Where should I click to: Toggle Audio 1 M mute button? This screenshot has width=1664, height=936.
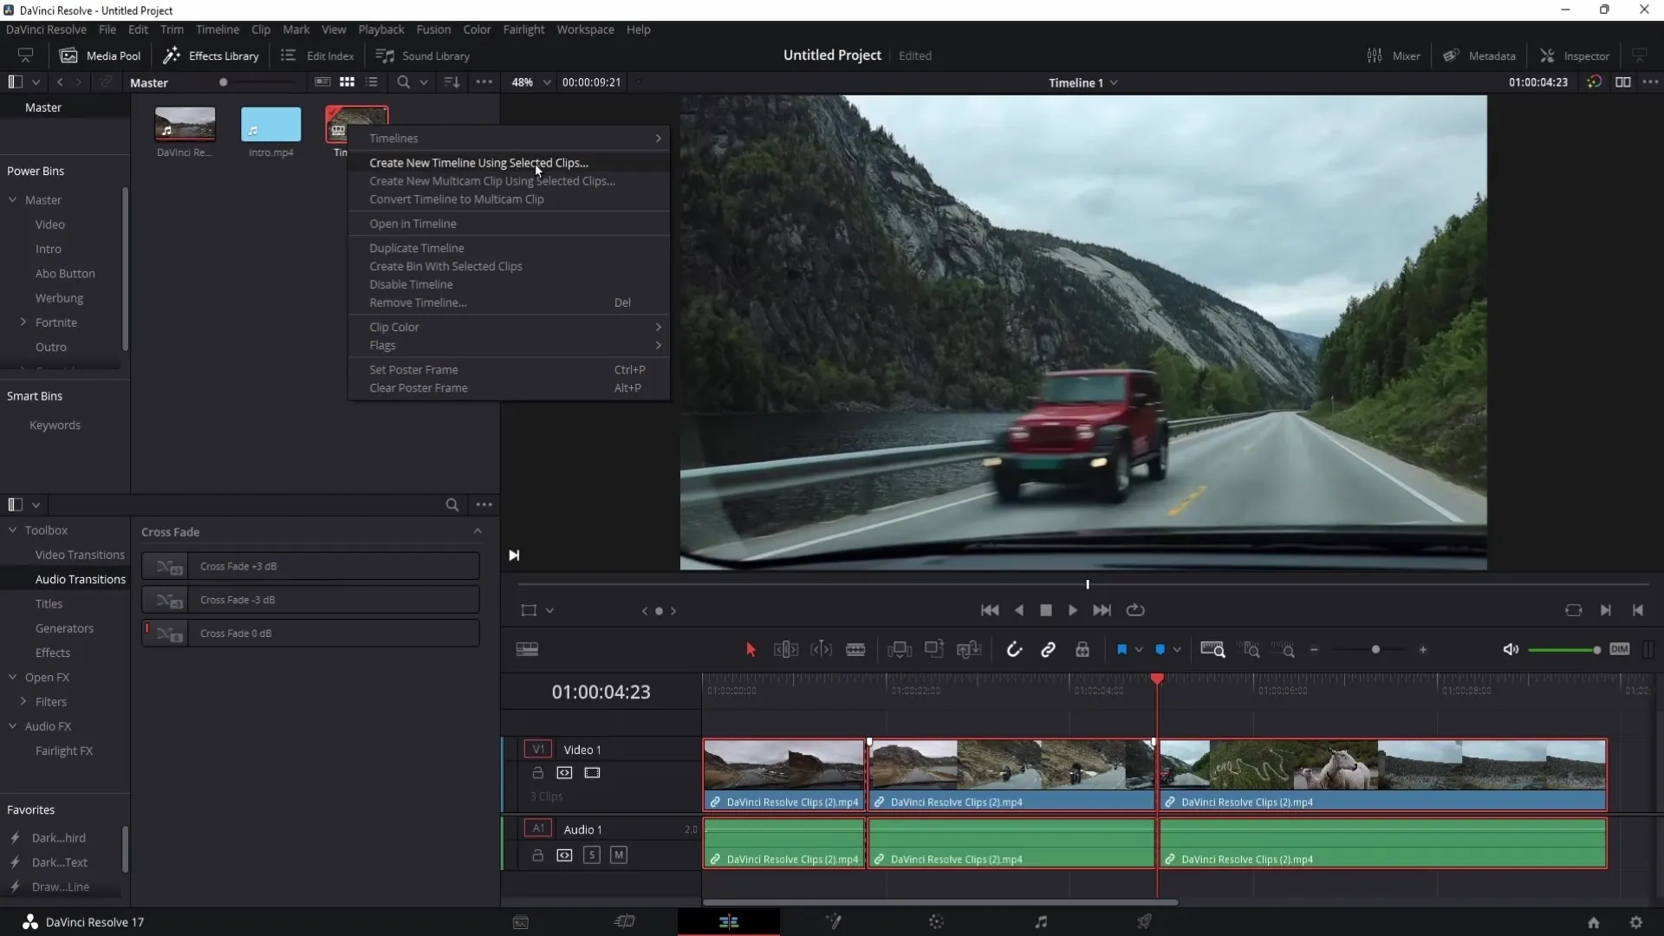tap(617, 855)
